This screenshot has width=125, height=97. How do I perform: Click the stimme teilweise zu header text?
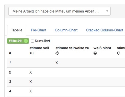point(72,48)
